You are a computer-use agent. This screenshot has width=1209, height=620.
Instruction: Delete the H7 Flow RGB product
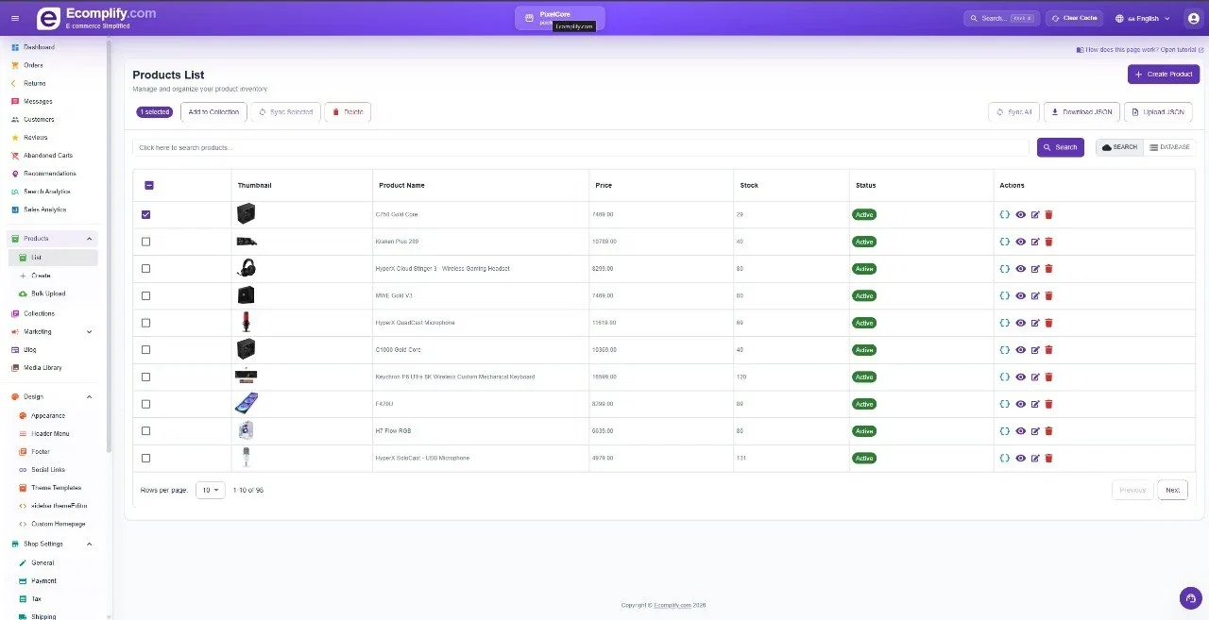(1049, 431)
